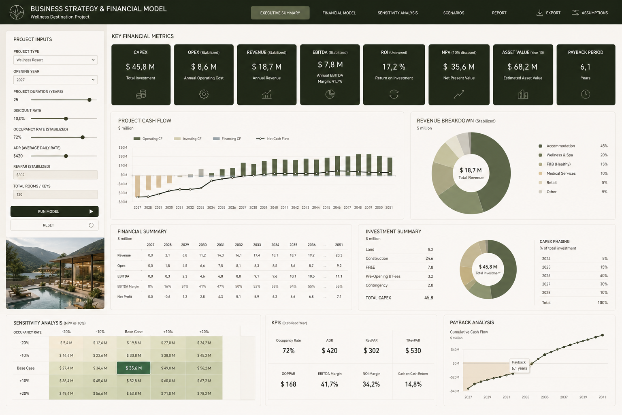622x415 pixels.
Task: Toggle Financing CF legend series
Action: 227,139
